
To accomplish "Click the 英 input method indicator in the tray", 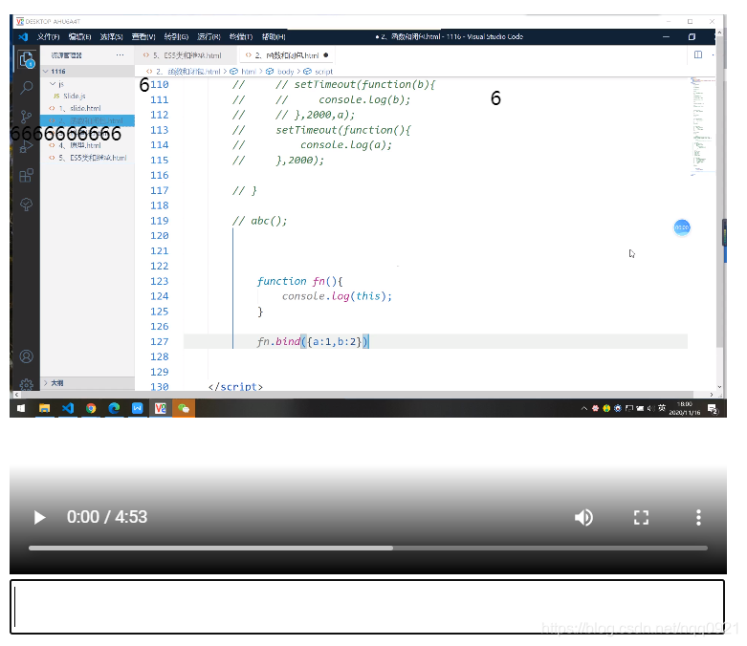I will [x=662, y=408].
